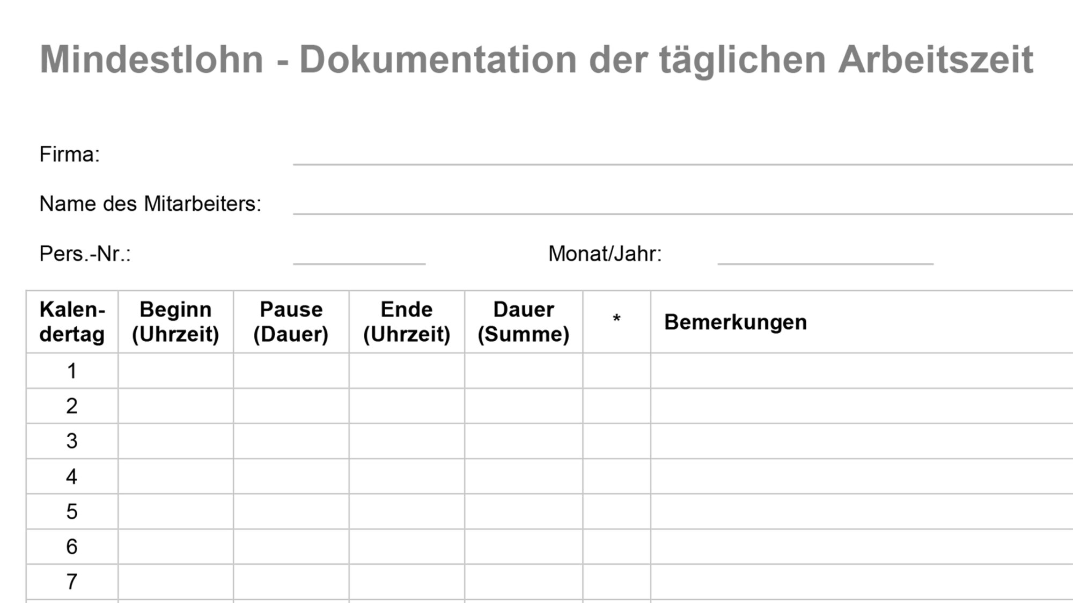Select the Dauer cell for day 4

click(524, 476)
